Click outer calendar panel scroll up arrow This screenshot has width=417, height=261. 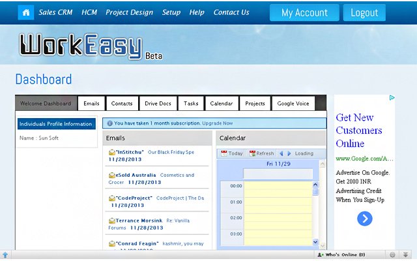tap(323, 164)
